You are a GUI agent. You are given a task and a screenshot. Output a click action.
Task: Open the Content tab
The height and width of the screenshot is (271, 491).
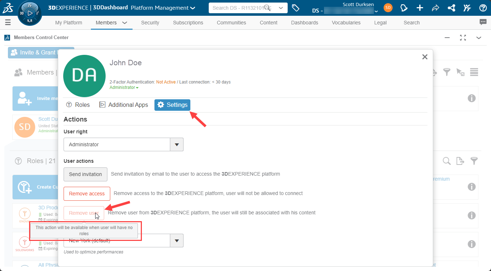pyautogui.click(x=269, y=23)
